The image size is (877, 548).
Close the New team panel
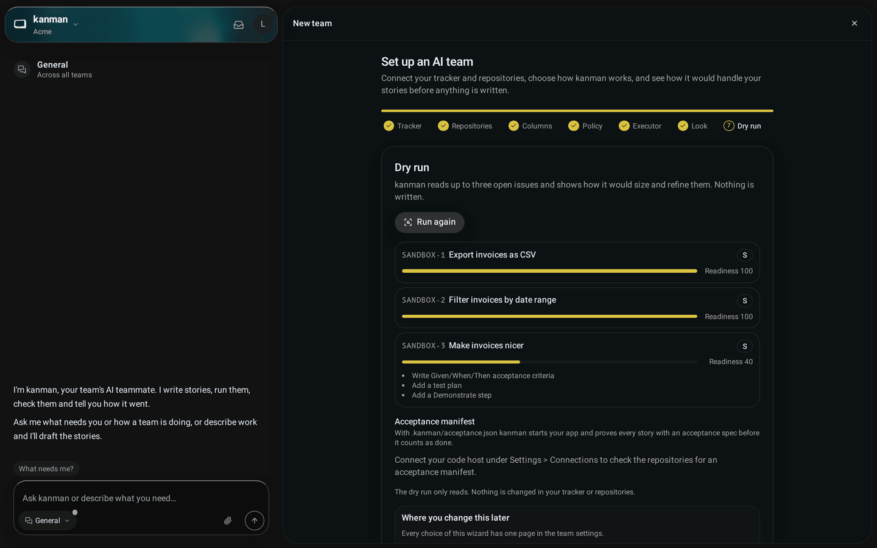854,23
